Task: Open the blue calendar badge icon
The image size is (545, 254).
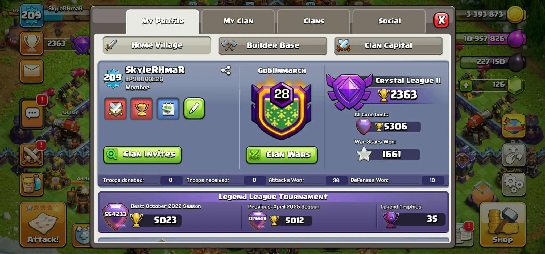Action: click(168, 109)
